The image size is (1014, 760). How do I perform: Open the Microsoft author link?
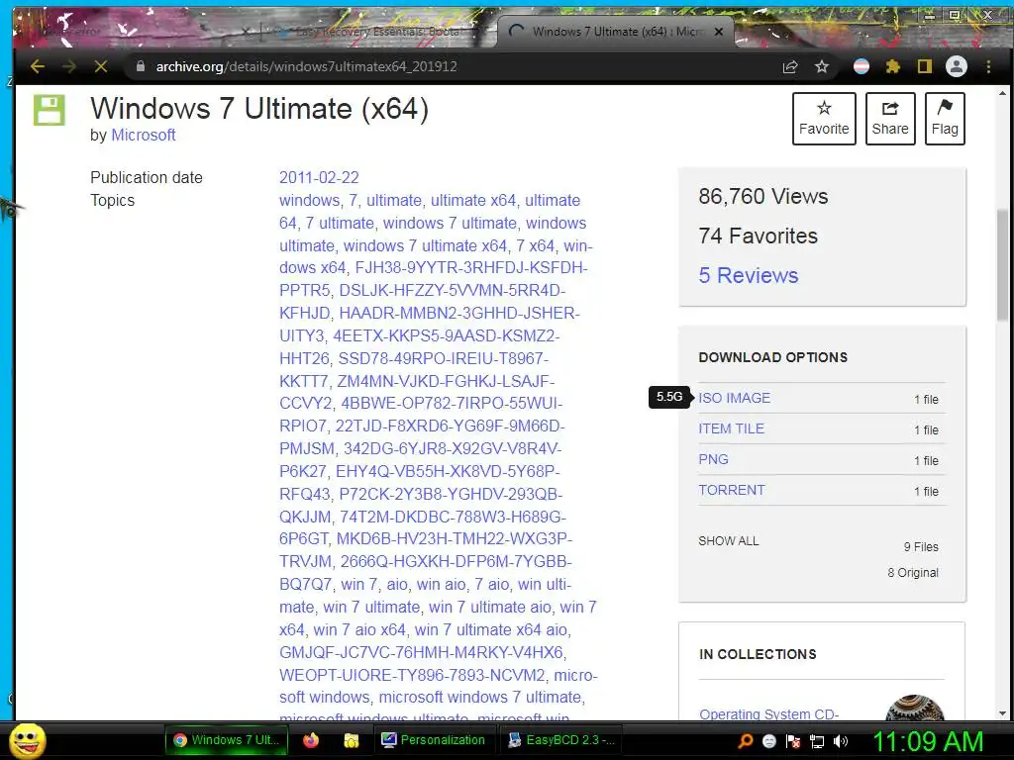pos(143,135)
